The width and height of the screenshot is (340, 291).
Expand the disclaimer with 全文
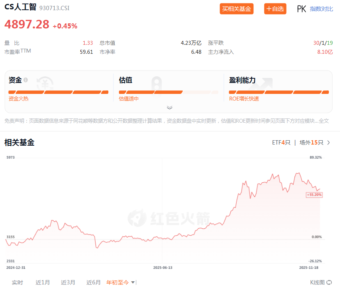point(324,121)
